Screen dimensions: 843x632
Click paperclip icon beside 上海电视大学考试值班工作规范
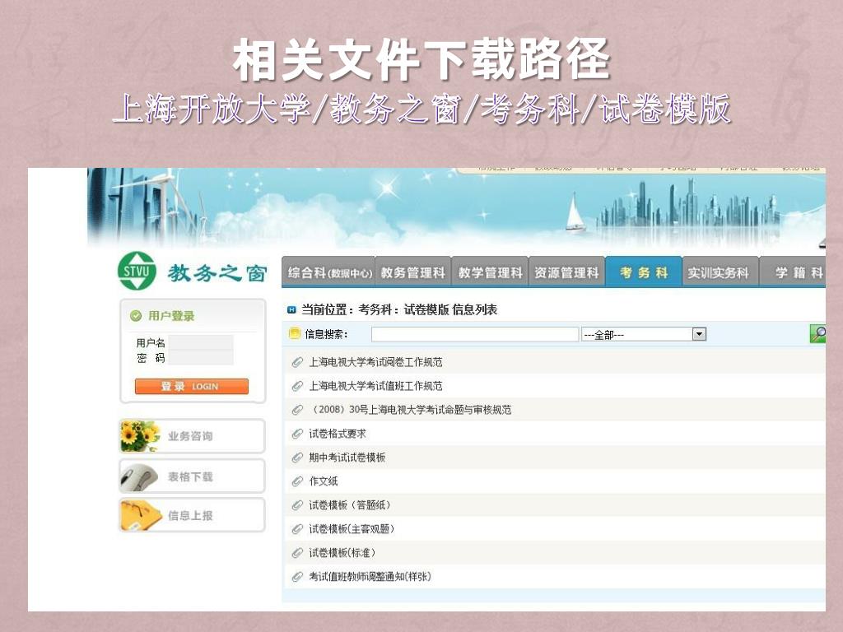(x=297, y=386)
